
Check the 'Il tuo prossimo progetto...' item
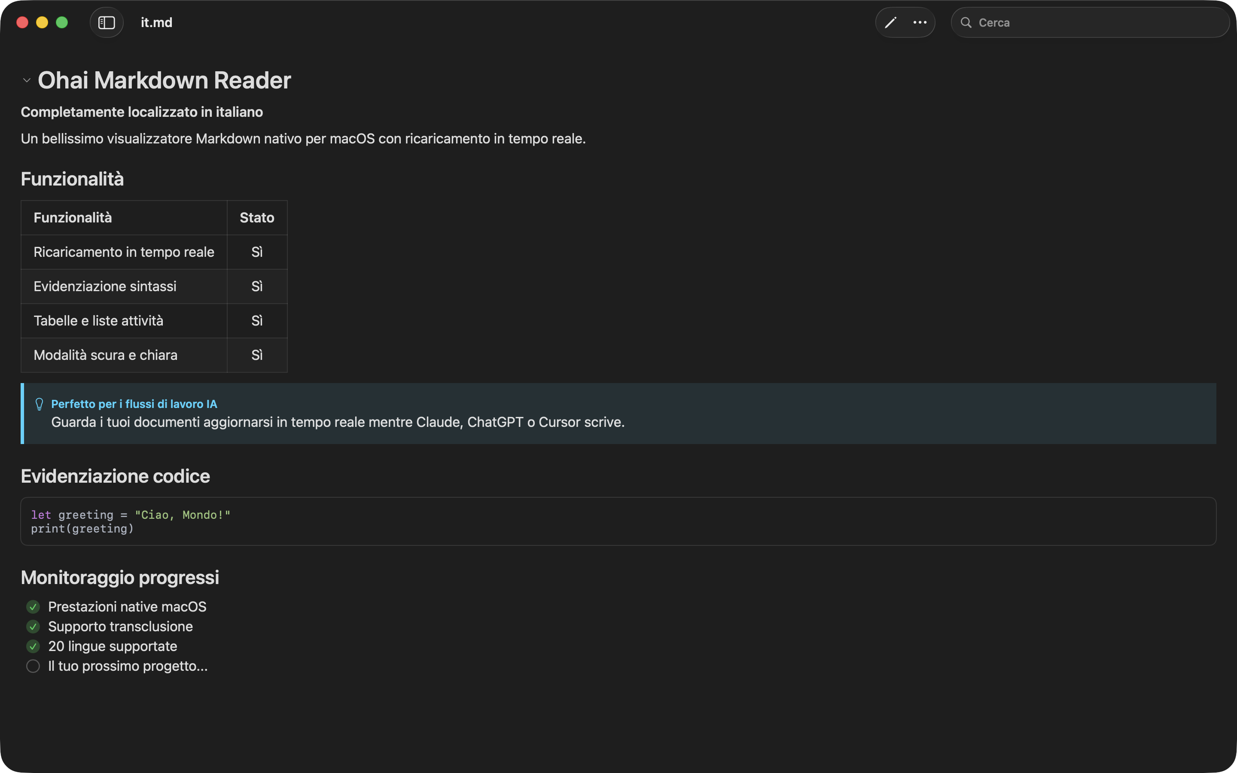(x=33, y=666)
